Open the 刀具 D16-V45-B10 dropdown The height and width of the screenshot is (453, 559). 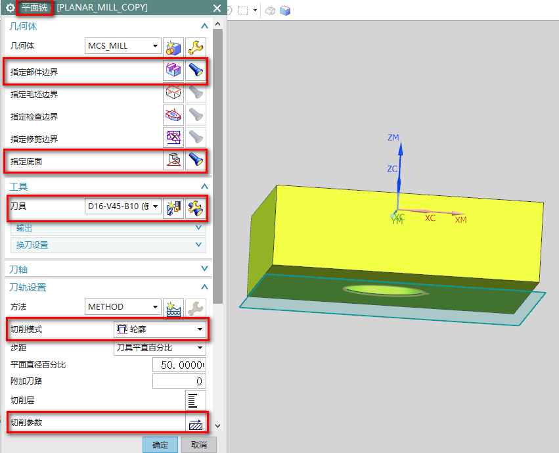123,206
